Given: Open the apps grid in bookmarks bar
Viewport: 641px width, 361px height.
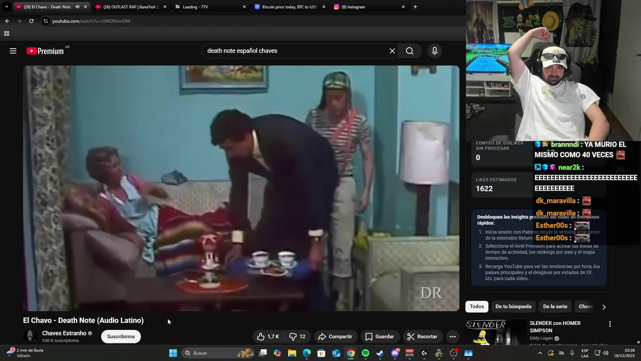Looking at the screenshot, I should tap(7, 34).
